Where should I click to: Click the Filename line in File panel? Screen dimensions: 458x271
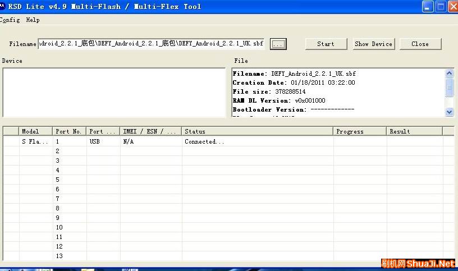pos(294,74)
